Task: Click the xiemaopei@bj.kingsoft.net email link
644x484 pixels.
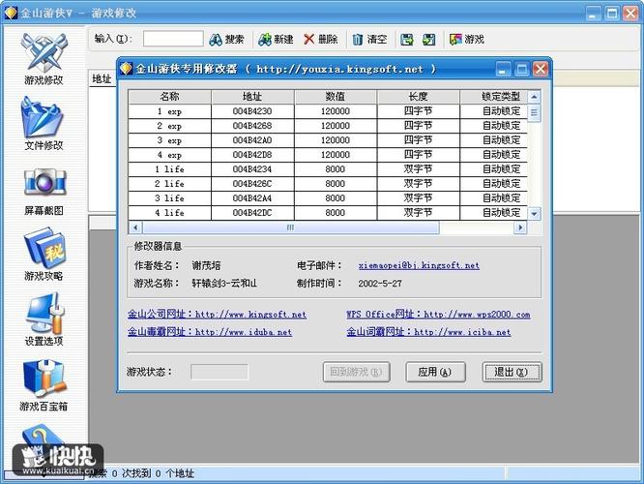Action: click(419, 265)
